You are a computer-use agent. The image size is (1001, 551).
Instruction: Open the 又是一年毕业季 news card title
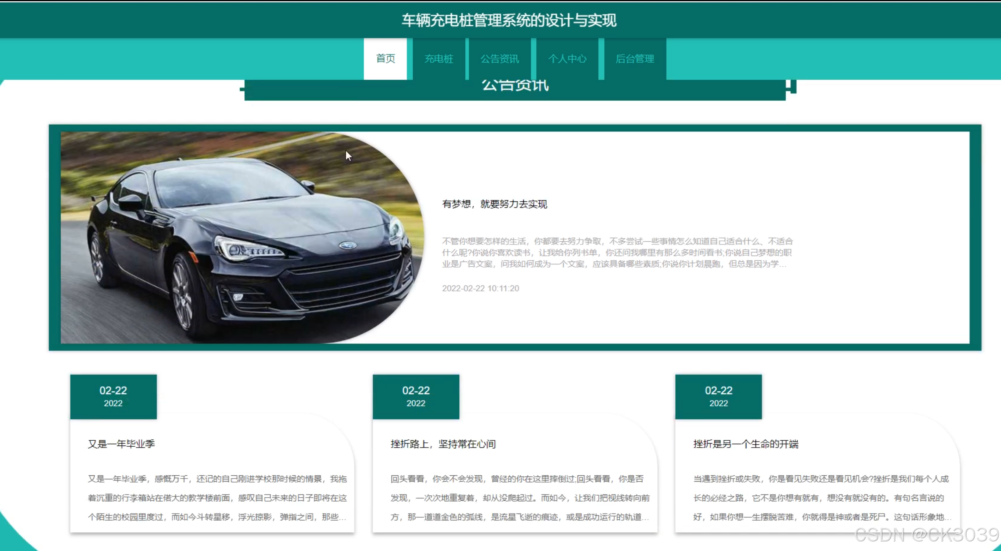(121, 444)
